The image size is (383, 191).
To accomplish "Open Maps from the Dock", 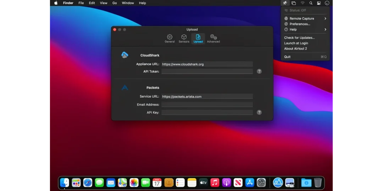I will click(122, 183).
